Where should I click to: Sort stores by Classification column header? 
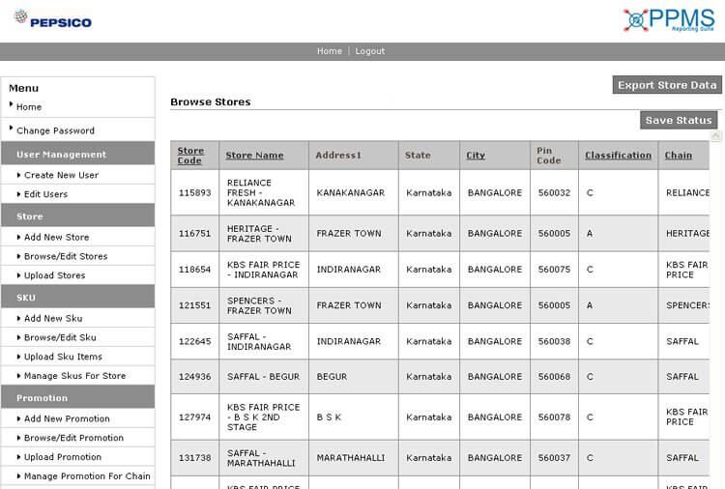(618, 155)
